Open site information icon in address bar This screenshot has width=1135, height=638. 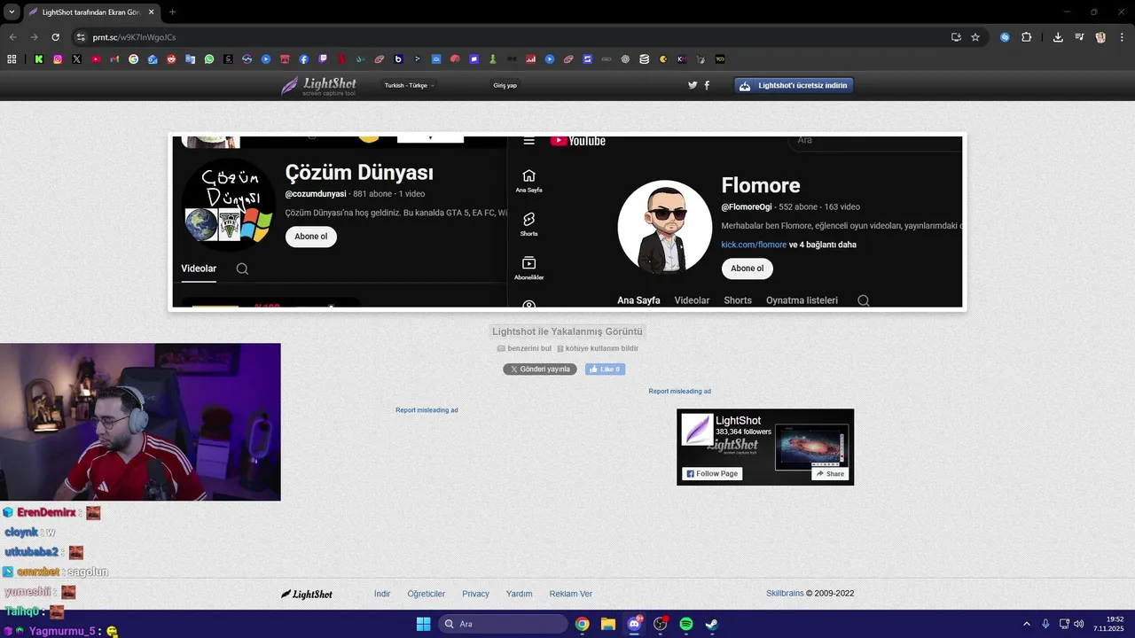[81, 37]
